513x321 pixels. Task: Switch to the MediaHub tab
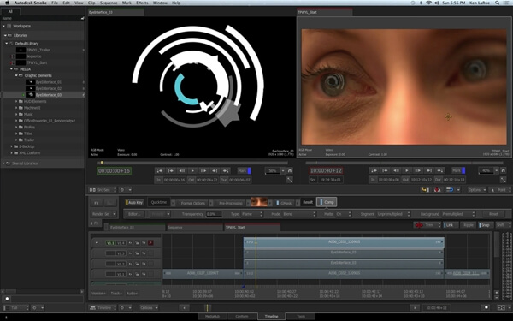(212, 317)
